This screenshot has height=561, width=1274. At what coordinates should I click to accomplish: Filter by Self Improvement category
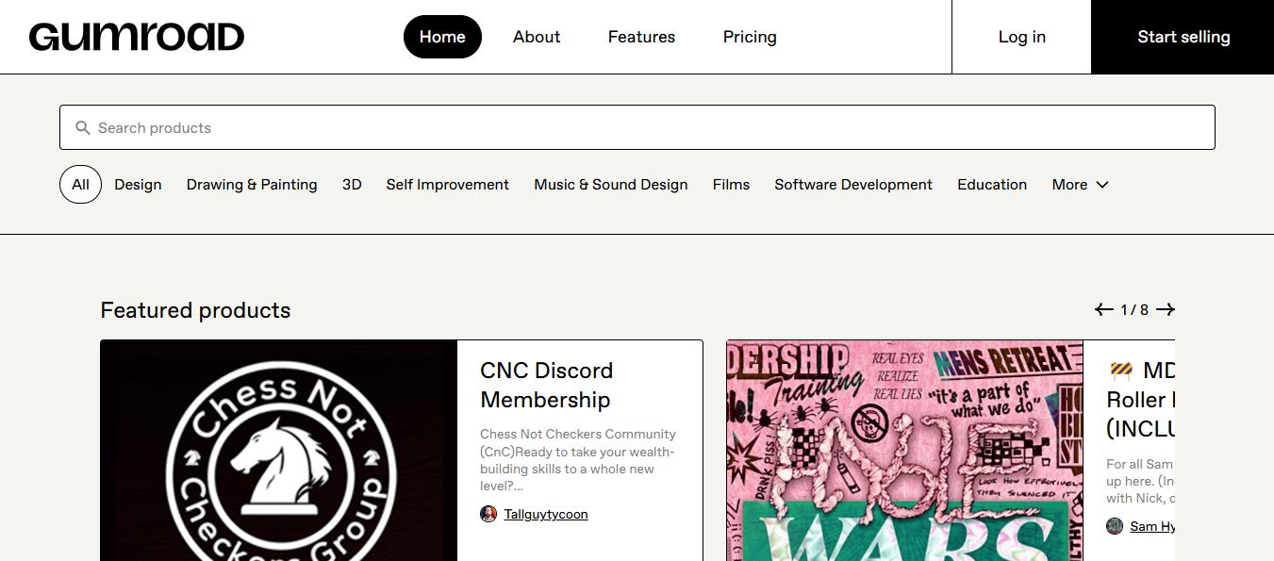(447, 185)
